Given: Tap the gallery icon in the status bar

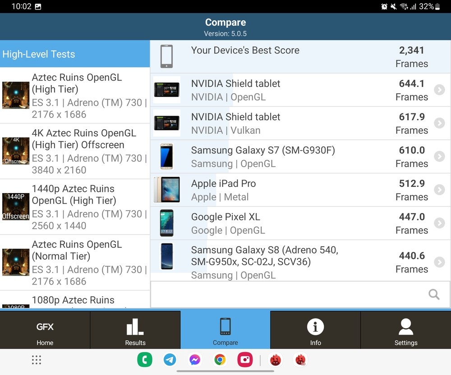Looking at the screenshot, I should (x=38, y=7).
